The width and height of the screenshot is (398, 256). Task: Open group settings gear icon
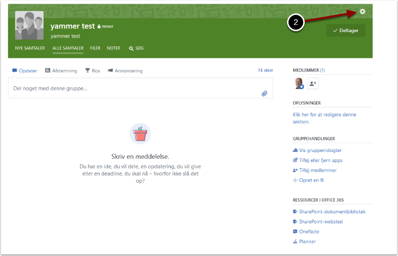click(x=362, y=12)
